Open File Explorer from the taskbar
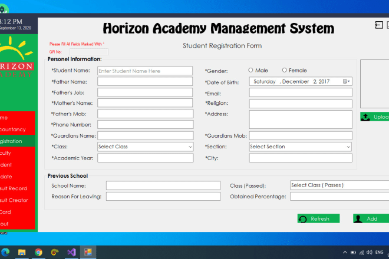This screenshot has height=259, width=389. (x=22, y=253)
